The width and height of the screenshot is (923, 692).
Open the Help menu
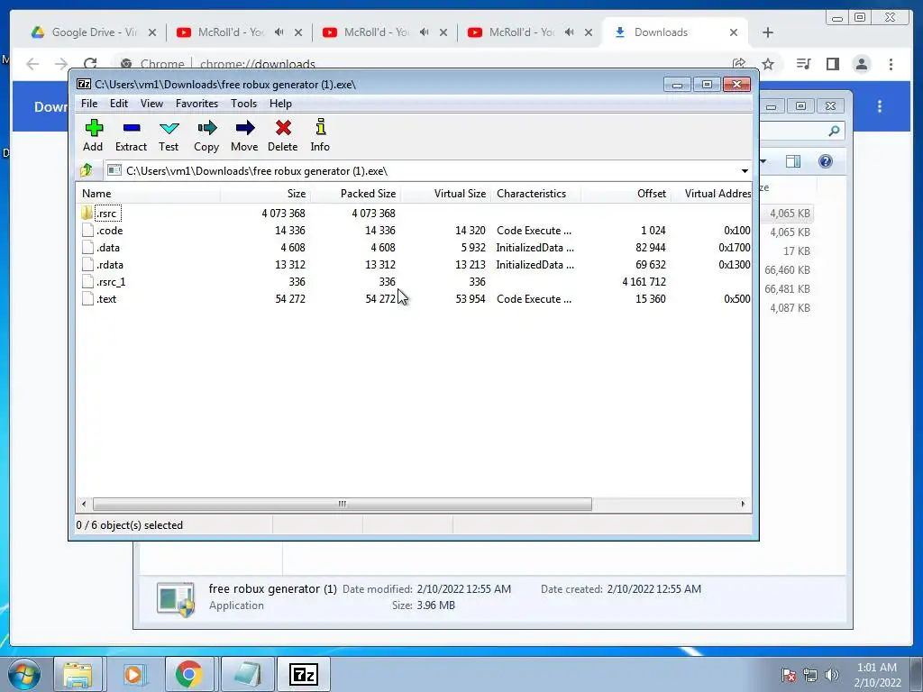click(281, 104)
